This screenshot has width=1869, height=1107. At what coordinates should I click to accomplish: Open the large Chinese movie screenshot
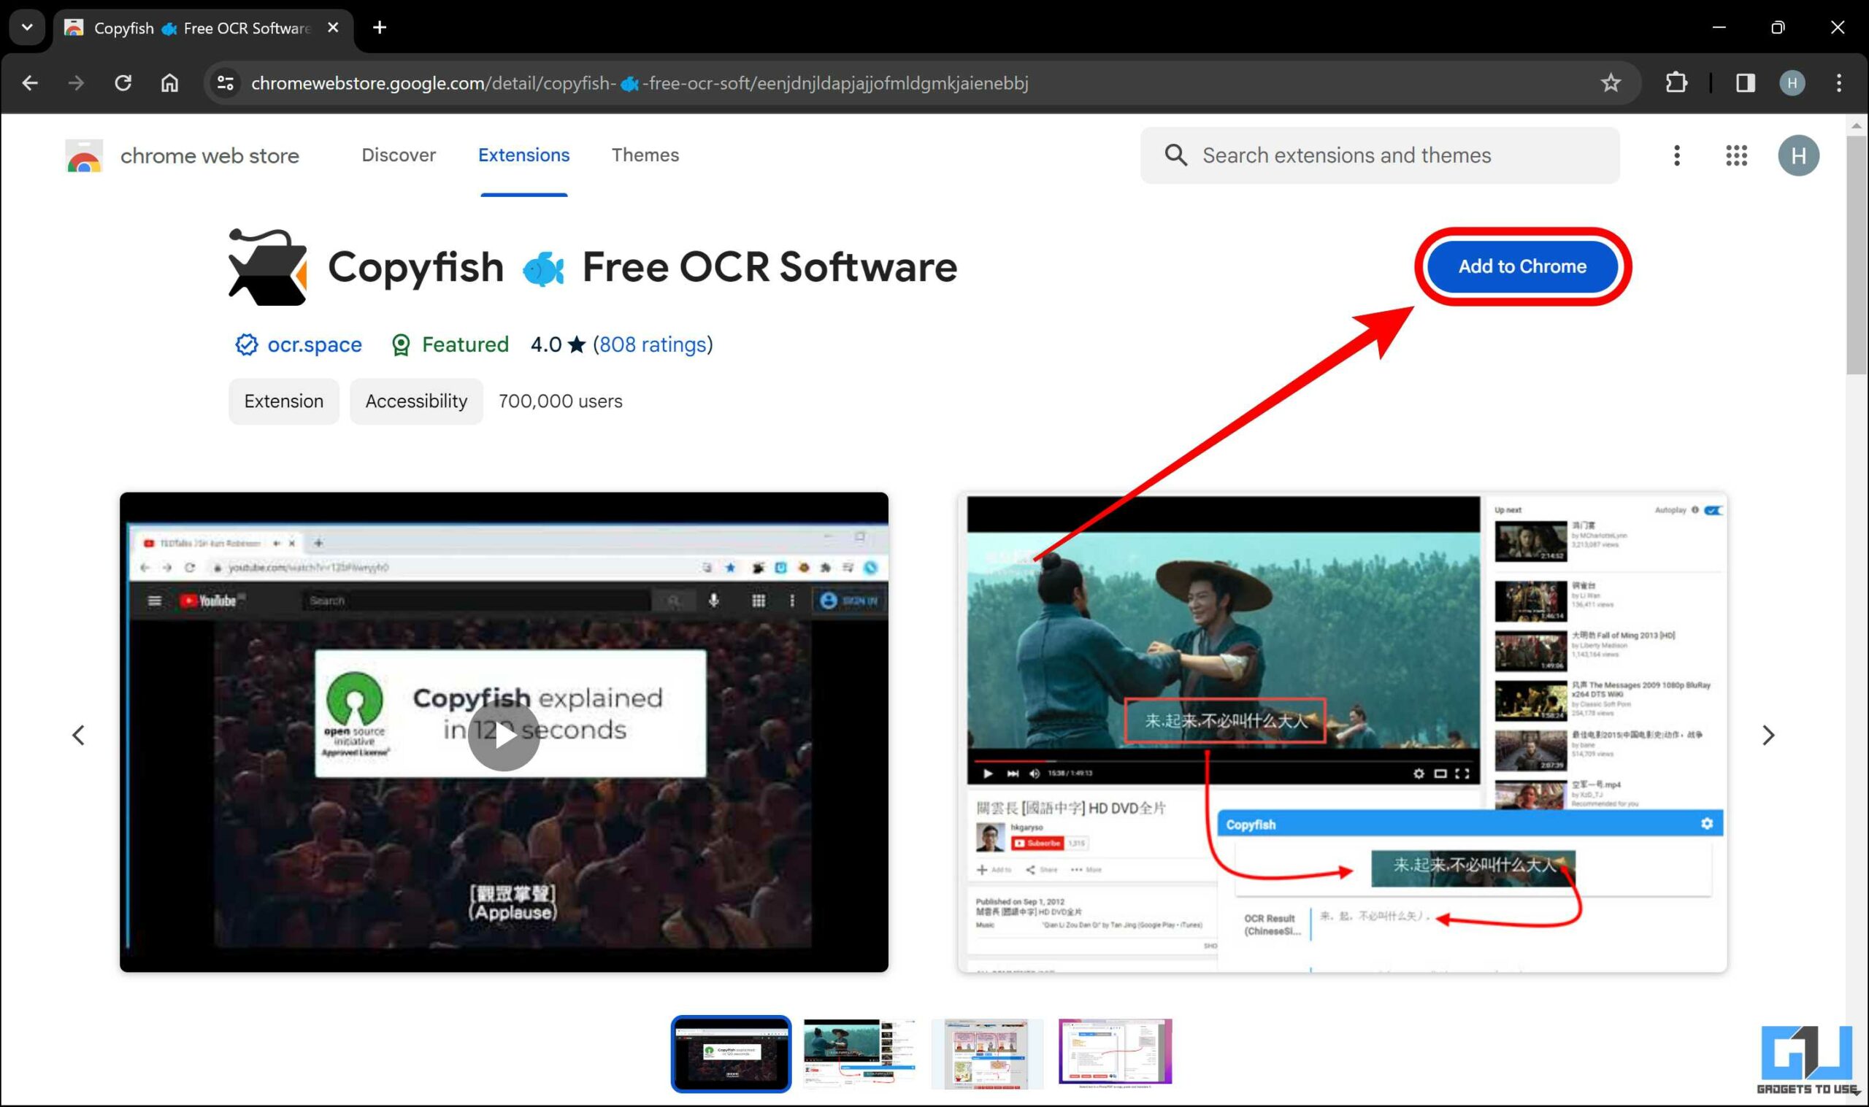coord(1341,733)
